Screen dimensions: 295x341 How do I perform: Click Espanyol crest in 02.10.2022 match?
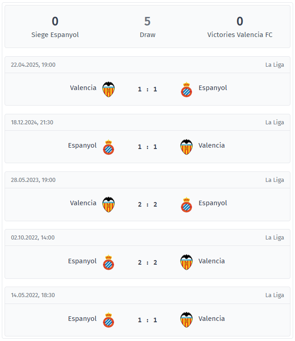[x=109, y=262]
